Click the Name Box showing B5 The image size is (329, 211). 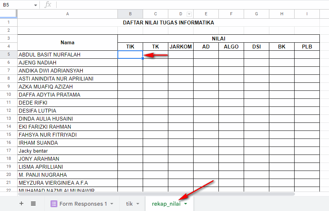point(17,5)
